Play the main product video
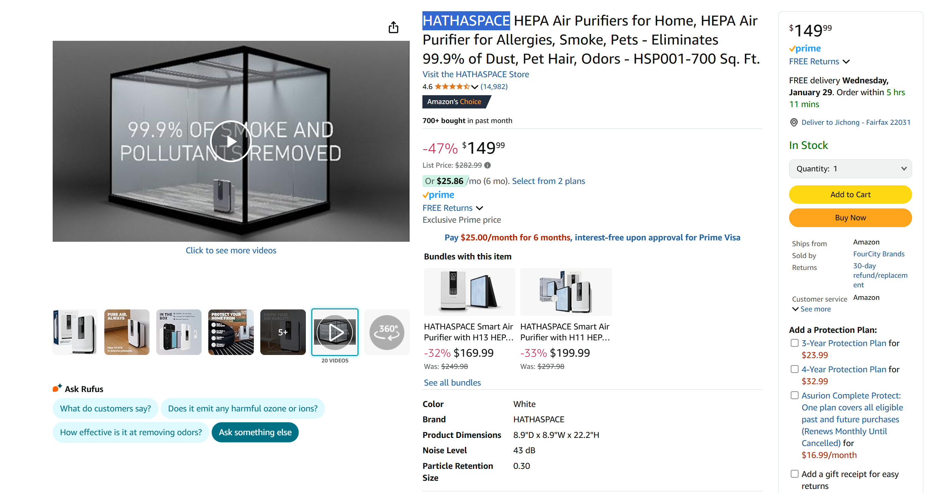The width and height of the screenshot is (925, 493). point(230,141)
